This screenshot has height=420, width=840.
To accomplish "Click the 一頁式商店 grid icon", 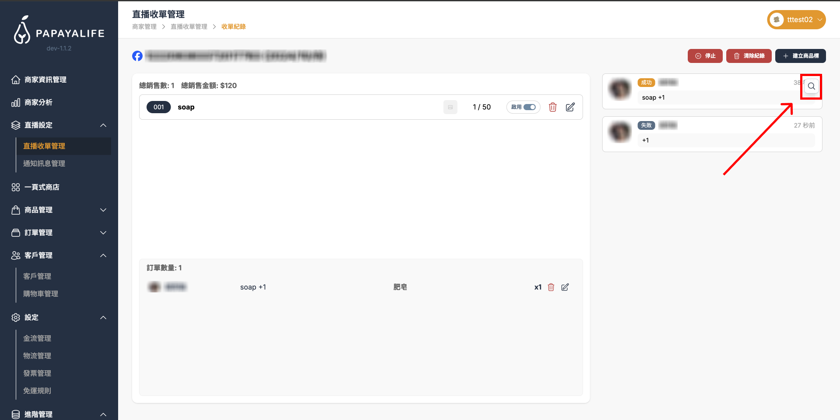I will [x=16, y=187].
